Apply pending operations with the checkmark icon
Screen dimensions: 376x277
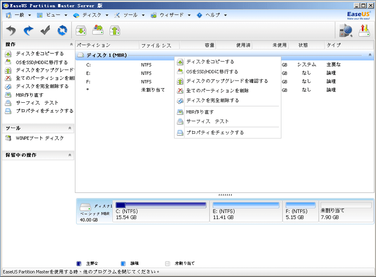click(x=45, y=30)
